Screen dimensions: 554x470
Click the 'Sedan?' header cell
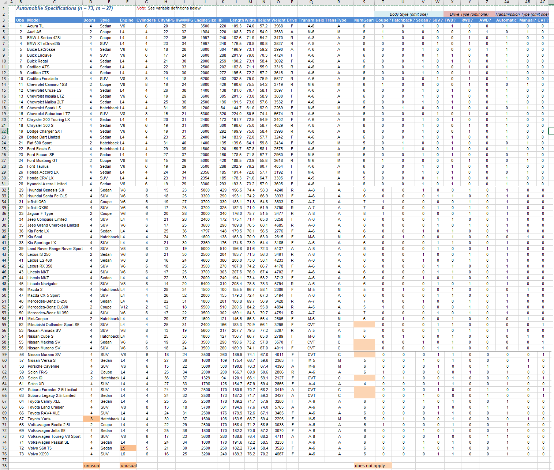point(423,20)
